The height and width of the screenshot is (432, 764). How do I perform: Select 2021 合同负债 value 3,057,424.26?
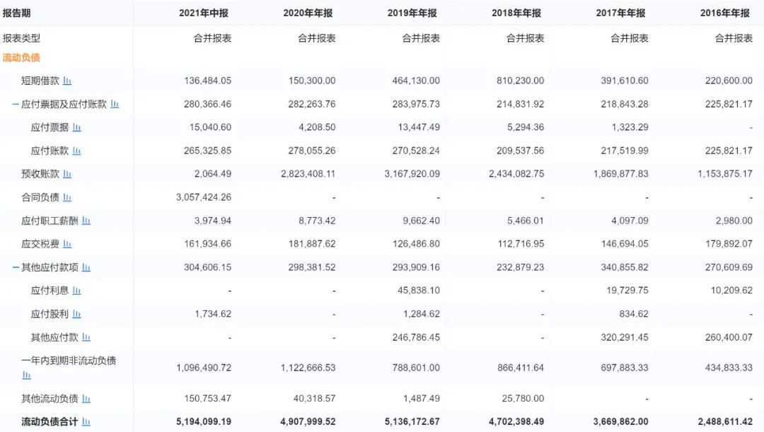tap(204, 197)
